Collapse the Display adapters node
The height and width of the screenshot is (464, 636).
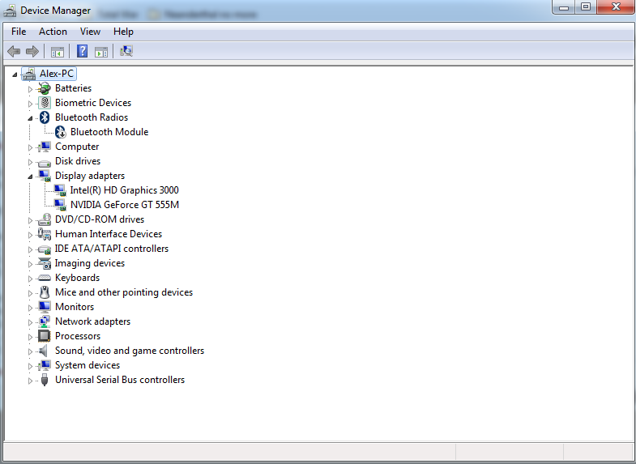pyautogui.click(x=31, y=176)
